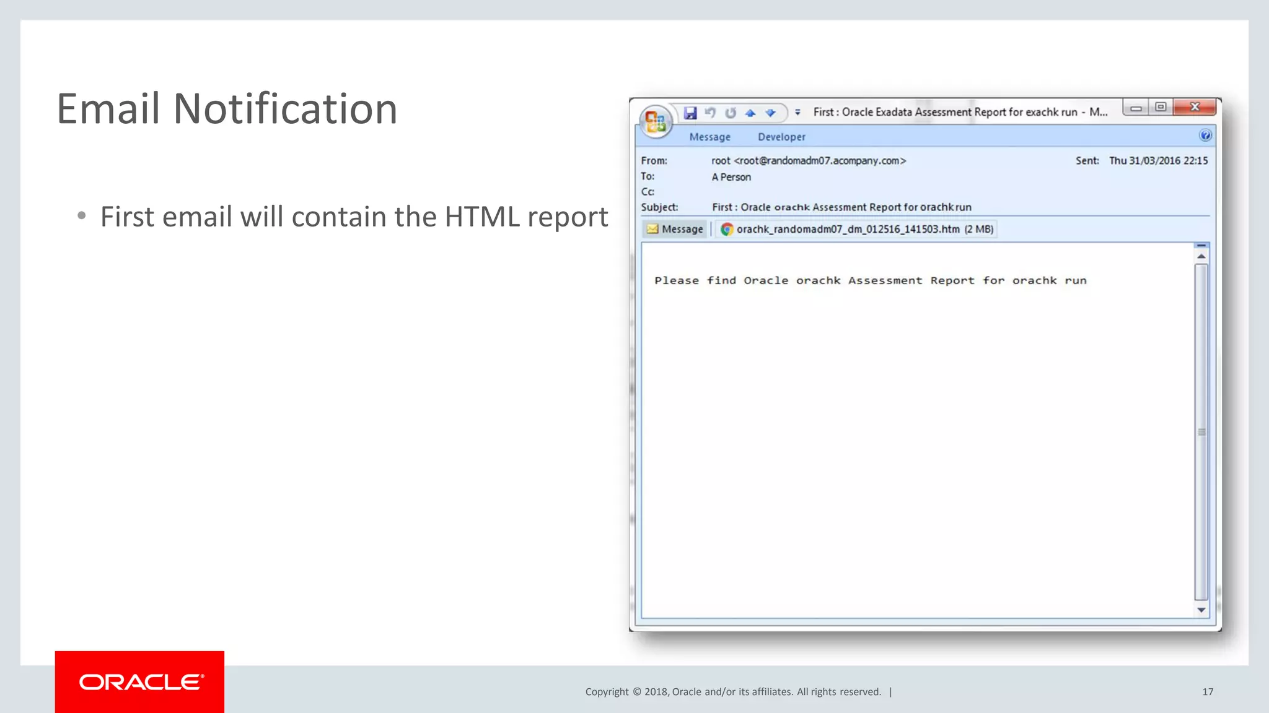Click the Chrome icon on the attachment

pos(727,229)
